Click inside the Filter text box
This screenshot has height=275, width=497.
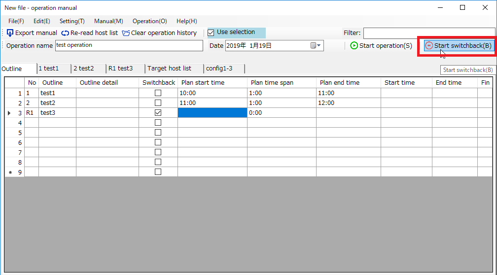(428, 33)
